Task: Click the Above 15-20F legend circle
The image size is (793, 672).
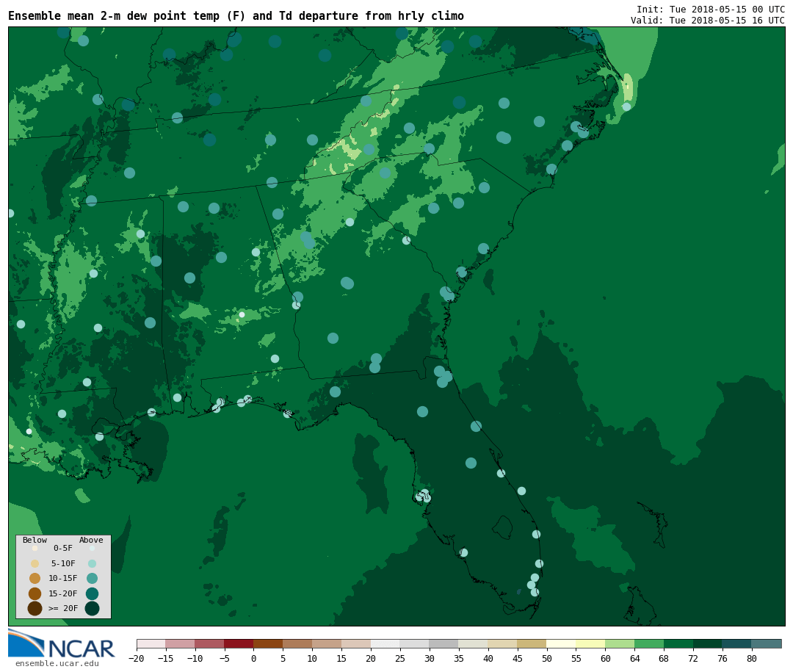Action: 92,593
